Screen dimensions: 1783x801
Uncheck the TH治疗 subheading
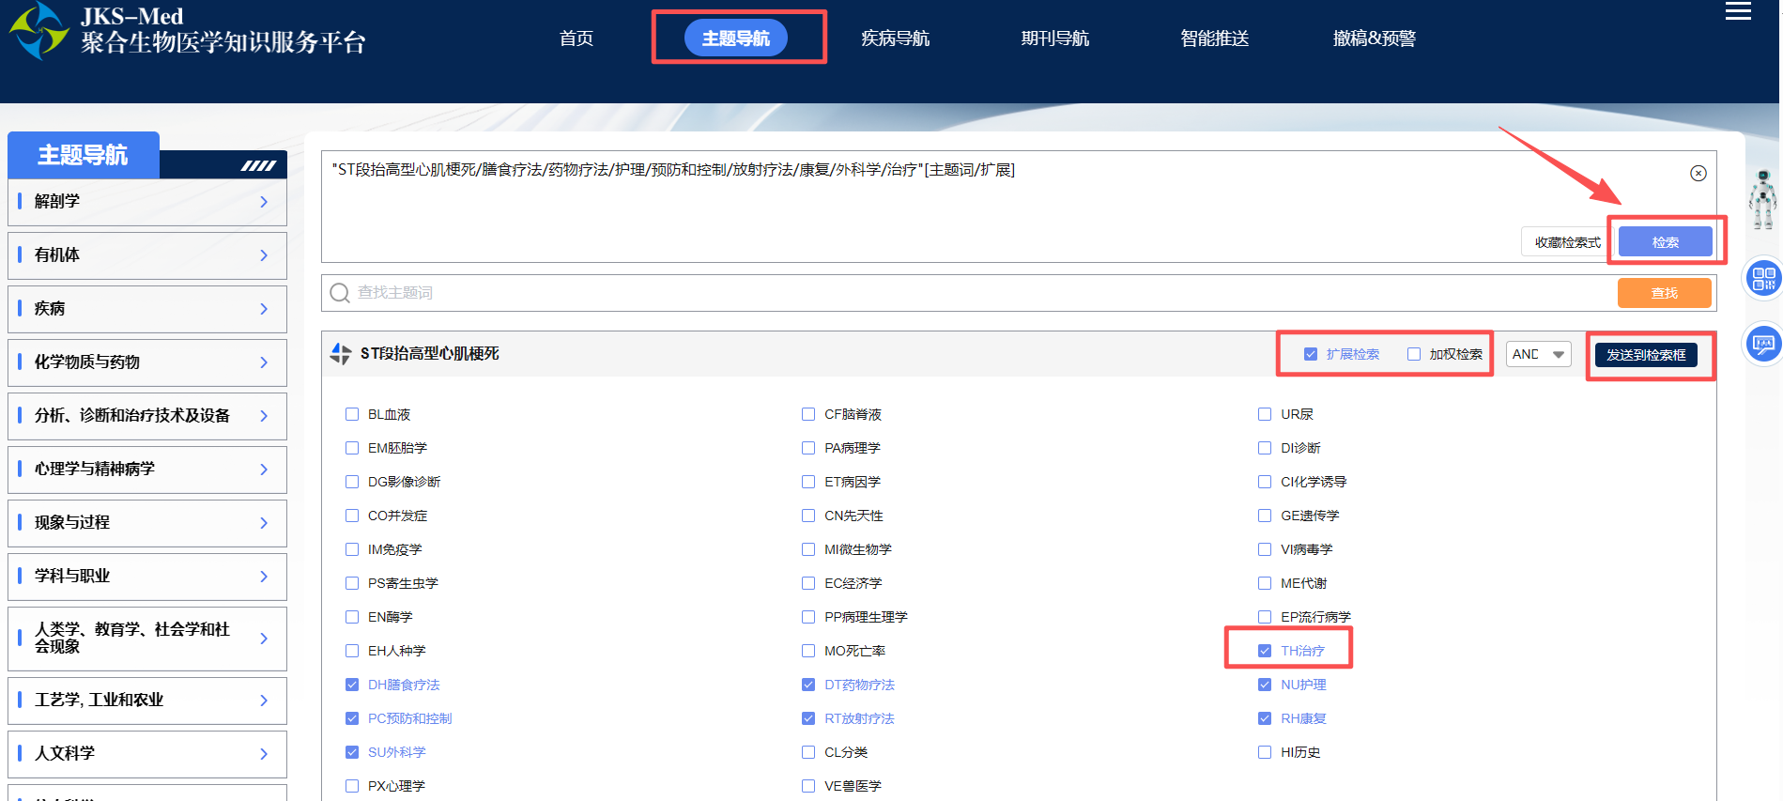coord(1265,651)
